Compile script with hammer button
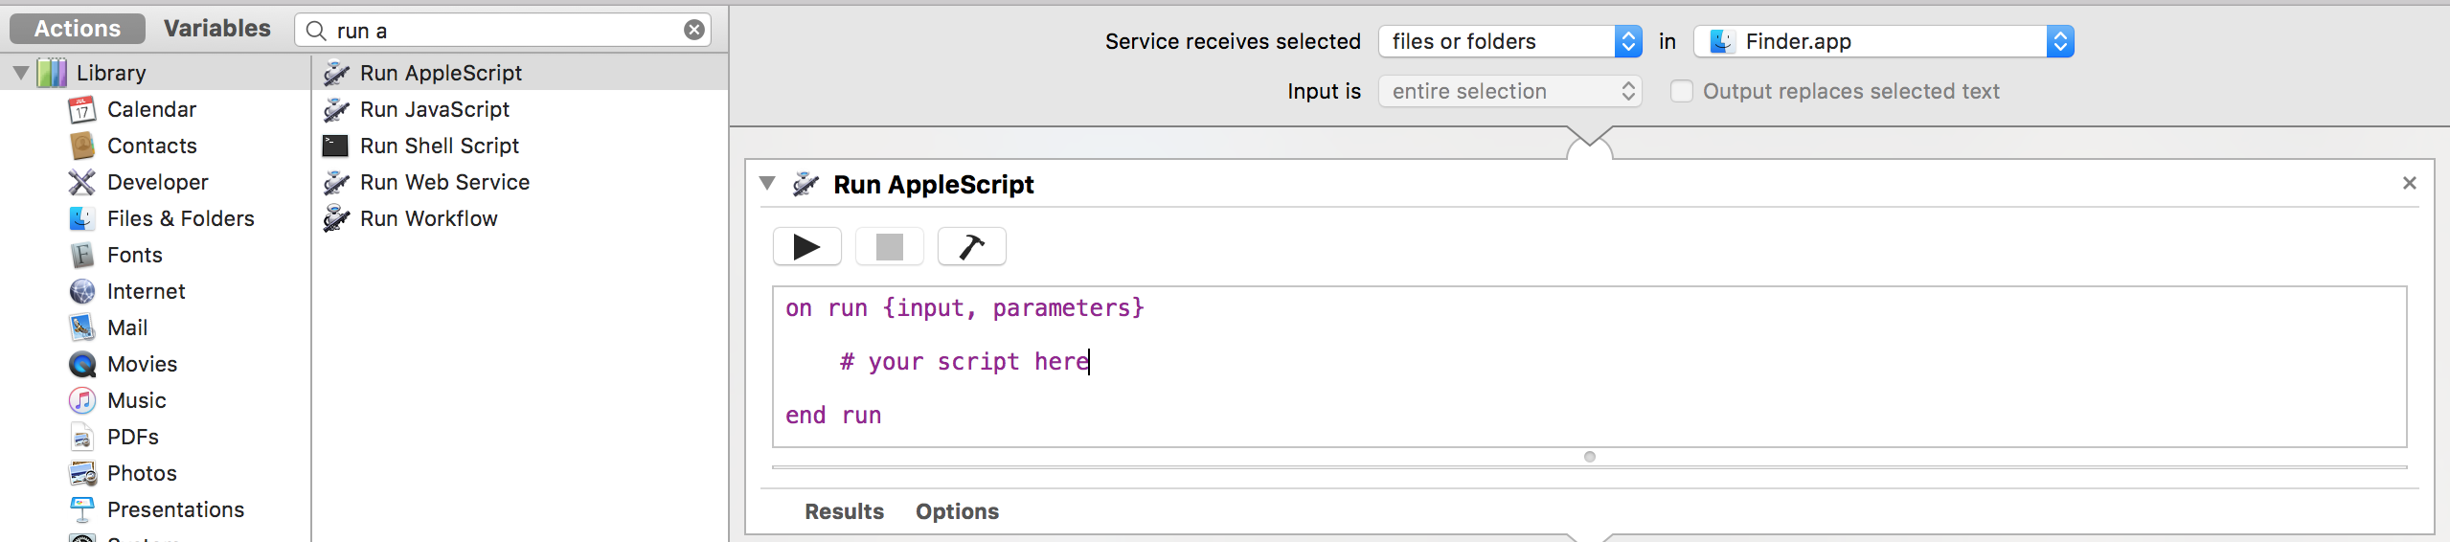 [x=972, y=247]
